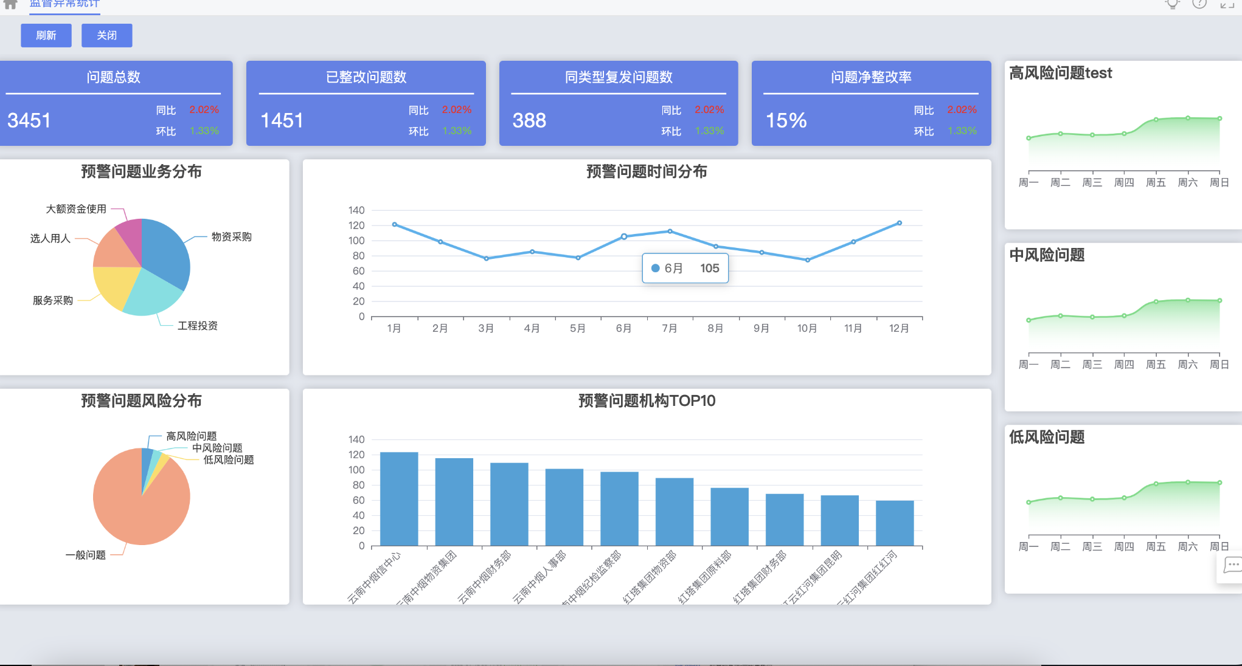The height and width of the screenshot is (666, 1242).
Task: Switch to the 监督异常统计 tab
Action: tap(64, 4)
